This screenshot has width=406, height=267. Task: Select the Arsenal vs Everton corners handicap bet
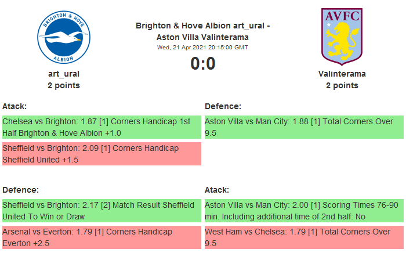click(x=101, y=237)
